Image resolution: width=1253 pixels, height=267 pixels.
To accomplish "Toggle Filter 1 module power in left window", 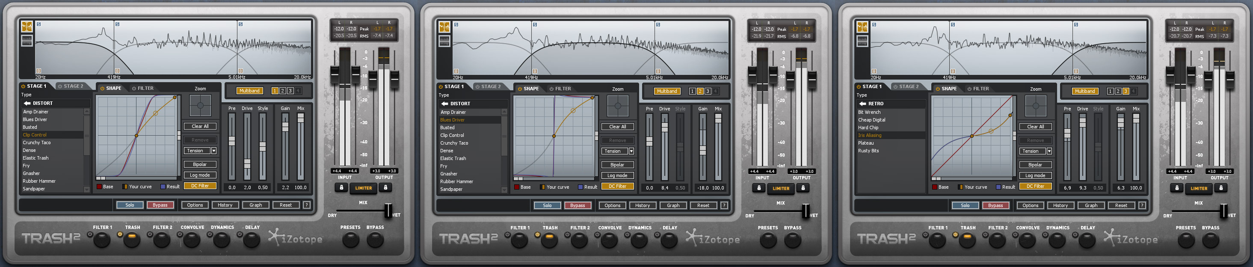I will pos(90,234).
